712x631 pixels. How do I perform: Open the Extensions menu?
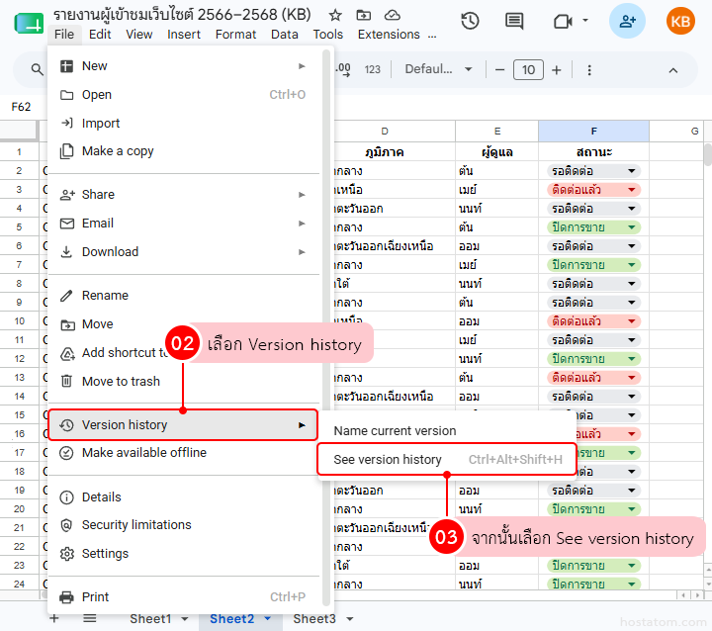[x=389, y=35]
